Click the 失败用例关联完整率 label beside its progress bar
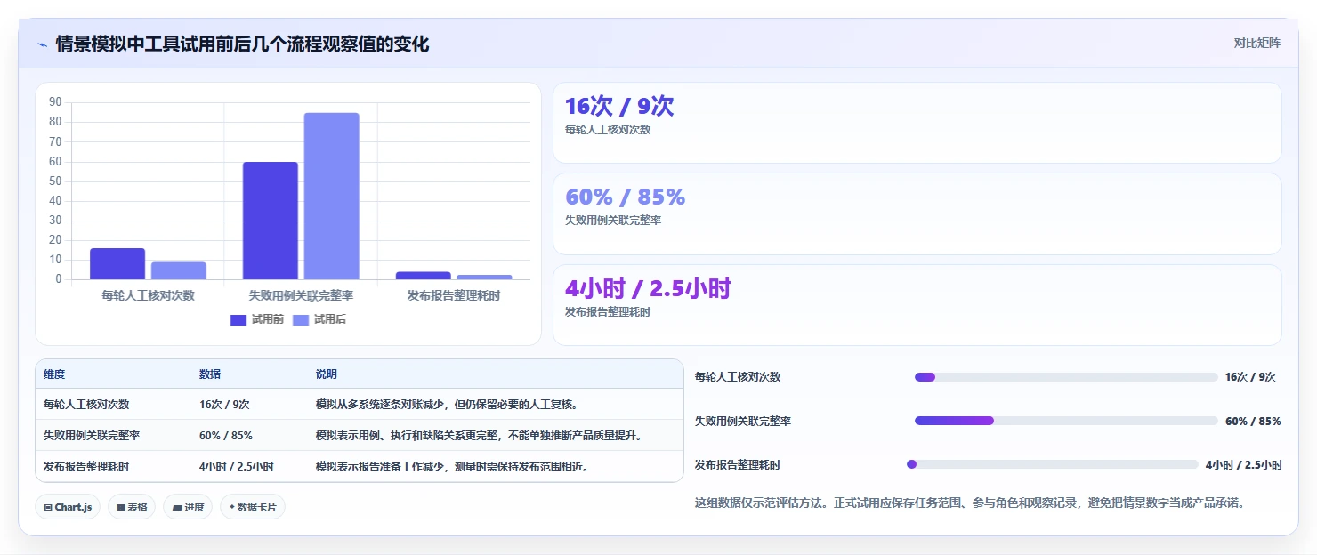The height and width of the screenshot is (555, 1317). (743, 421)
